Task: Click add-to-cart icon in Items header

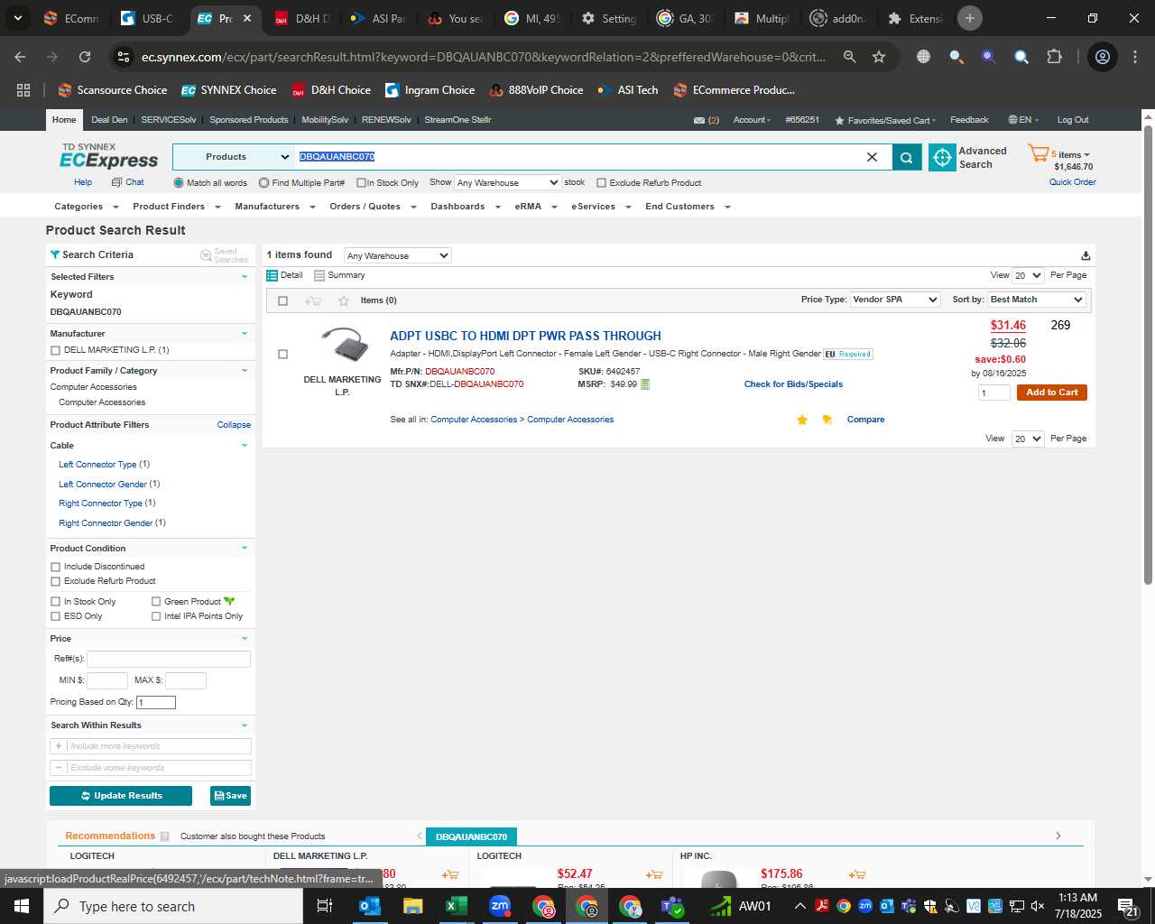Action: (x=313, y=300)
